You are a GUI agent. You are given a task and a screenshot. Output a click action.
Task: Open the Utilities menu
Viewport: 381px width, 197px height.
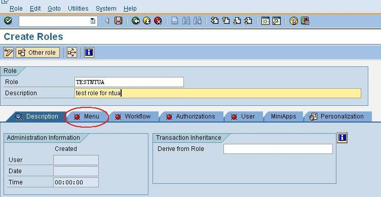pos(78,9)
